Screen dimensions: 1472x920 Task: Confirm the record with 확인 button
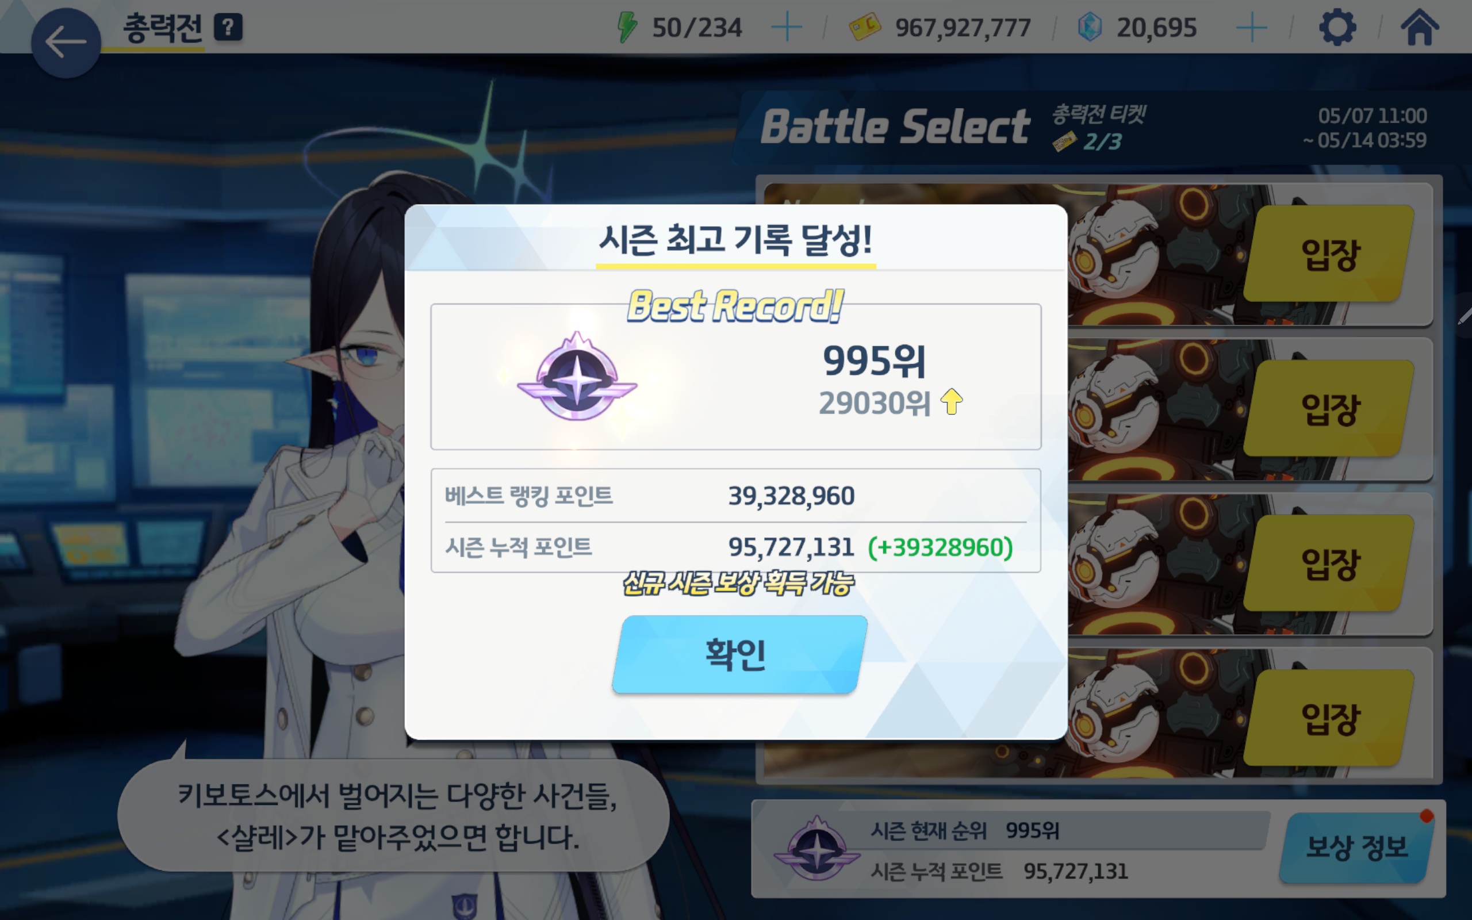click(739, 655)
